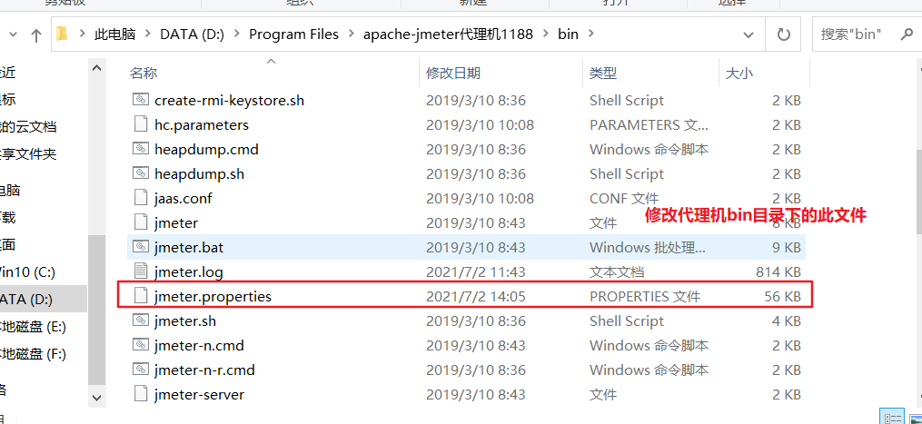Open 共享文件夹 in navigation pane
922x424 pixels.
pyautogui.click(x=28, y=154)
